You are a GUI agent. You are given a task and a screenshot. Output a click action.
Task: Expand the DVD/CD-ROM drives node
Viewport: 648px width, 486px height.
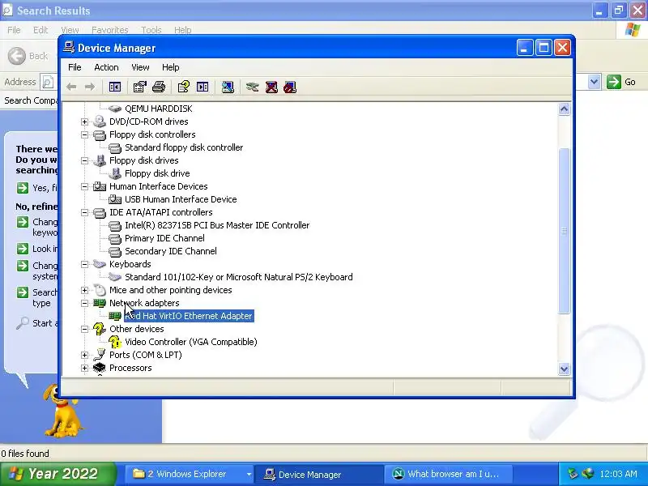click(85, 122)
